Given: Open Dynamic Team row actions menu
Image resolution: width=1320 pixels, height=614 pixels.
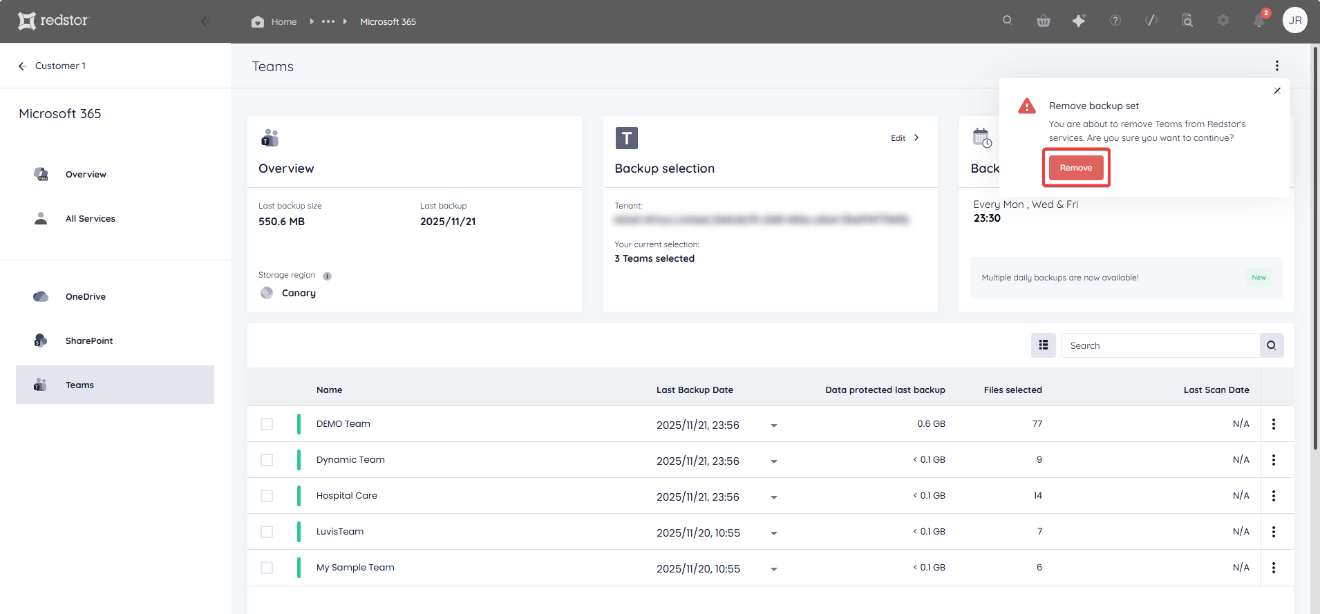Looking at the screenshot, I should tap(1274, 460).
